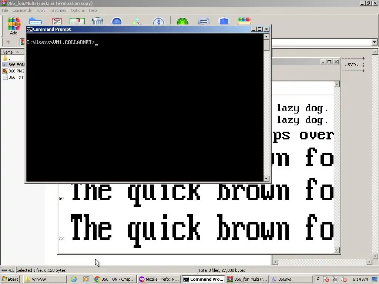Open the Options menu in WinRAR
This screenshot has width=379, height=284.
[78, 10]
